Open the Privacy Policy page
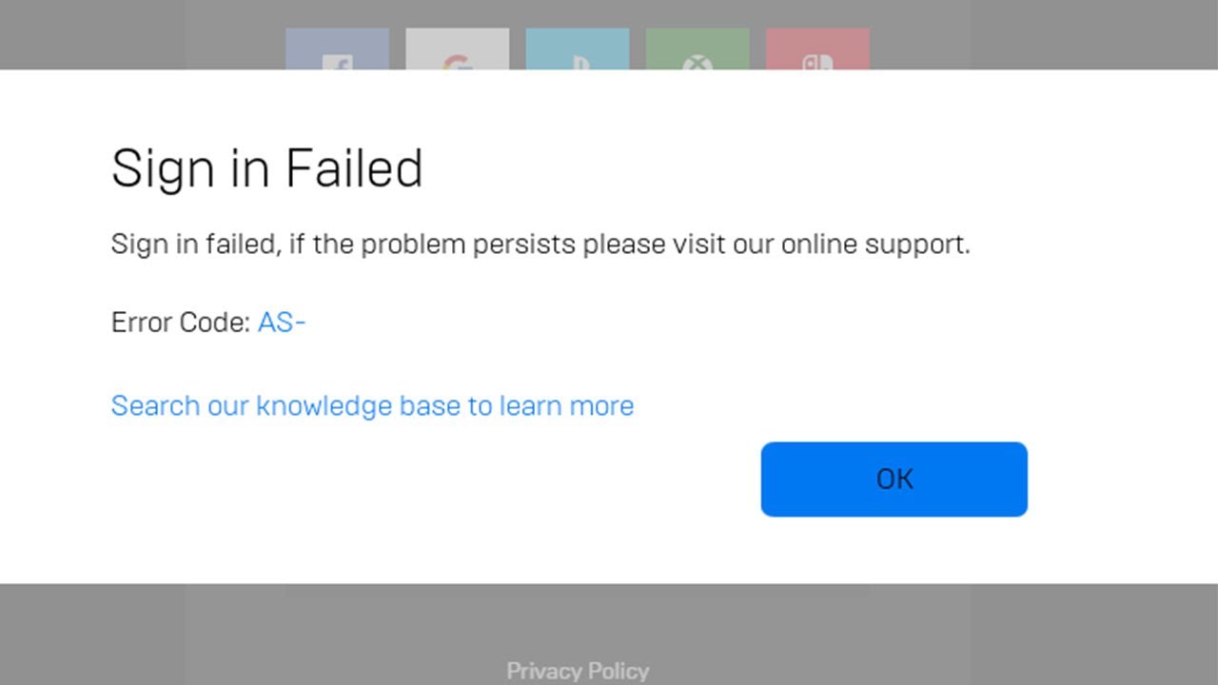1218x685 pixels. 577,671
